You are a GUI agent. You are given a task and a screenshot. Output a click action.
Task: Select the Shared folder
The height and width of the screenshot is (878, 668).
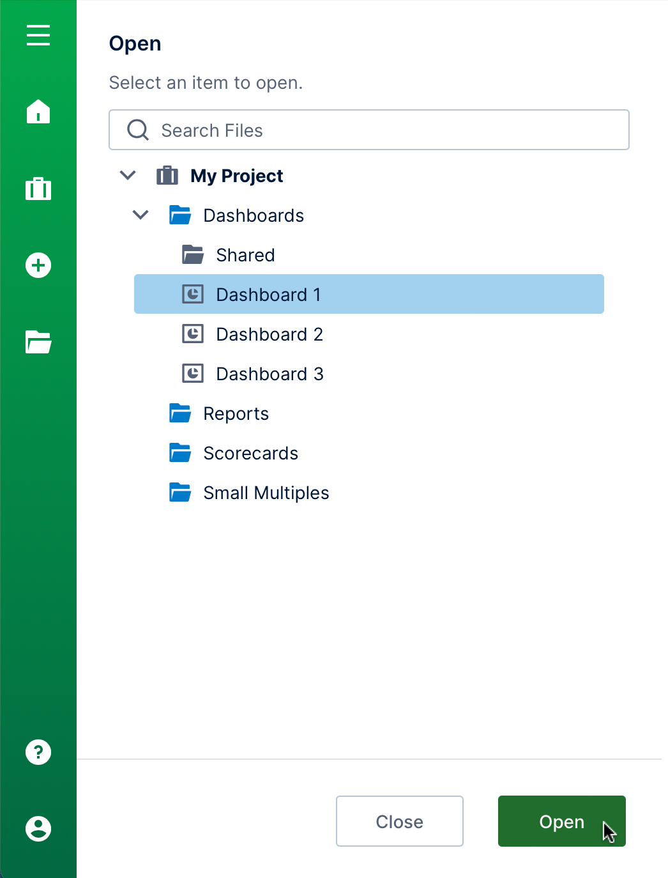point(245,255)
